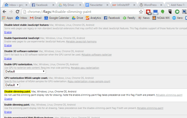Open the Nimbus screenshot extension icon

pyautogui.click(x=184, y=11)
